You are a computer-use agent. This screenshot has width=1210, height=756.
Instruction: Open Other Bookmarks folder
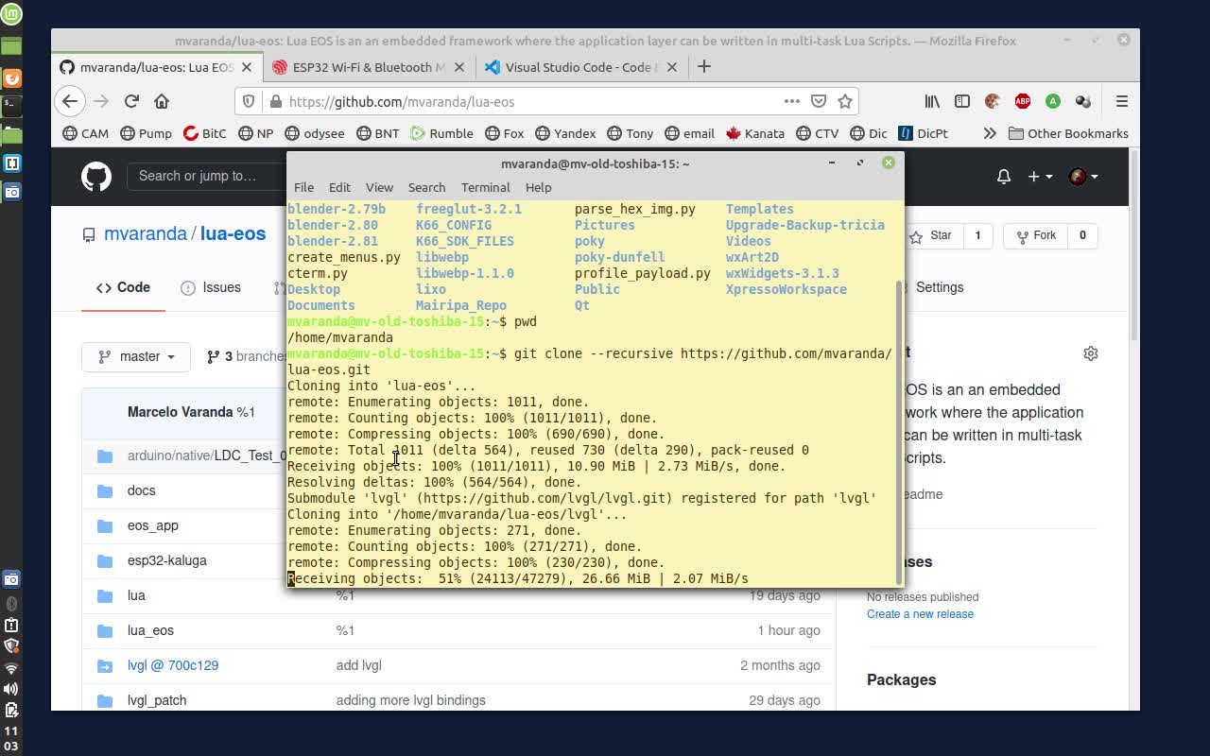pyautogui.click(x=1068, y=133)
